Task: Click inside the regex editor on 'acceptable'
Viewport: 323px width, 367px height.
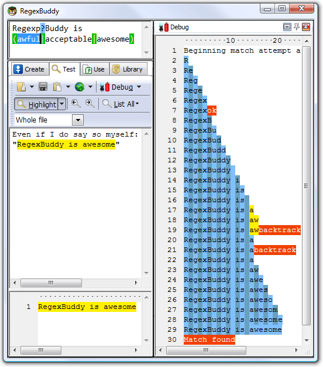Action: click(x=68, y=39)
